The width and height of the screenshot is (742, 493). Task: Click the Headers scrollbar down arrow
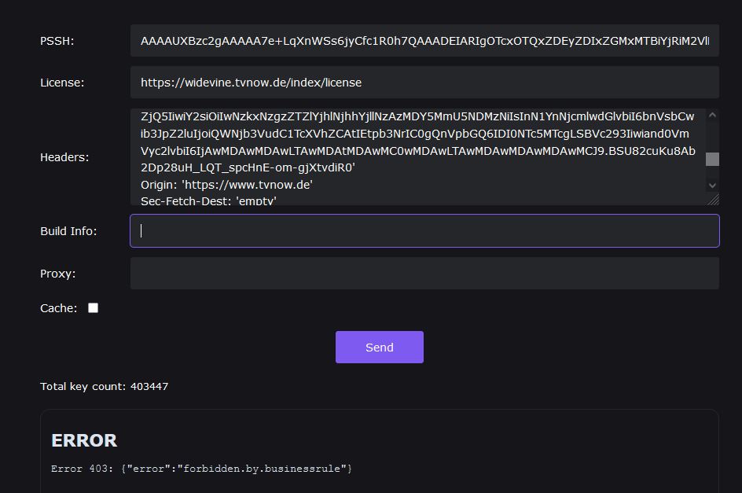[712, 185]
